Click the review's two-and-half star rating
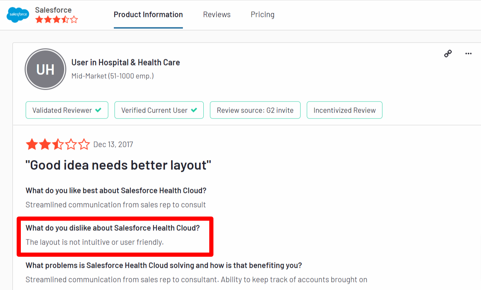481x290 pixels. tap(58, 144)
